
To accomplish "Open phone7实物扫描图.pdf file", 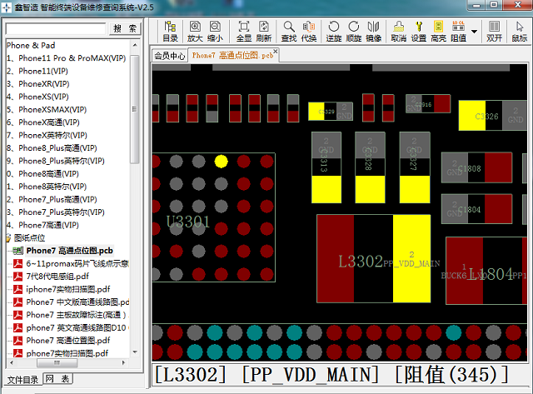I will (x=67, y=353).
